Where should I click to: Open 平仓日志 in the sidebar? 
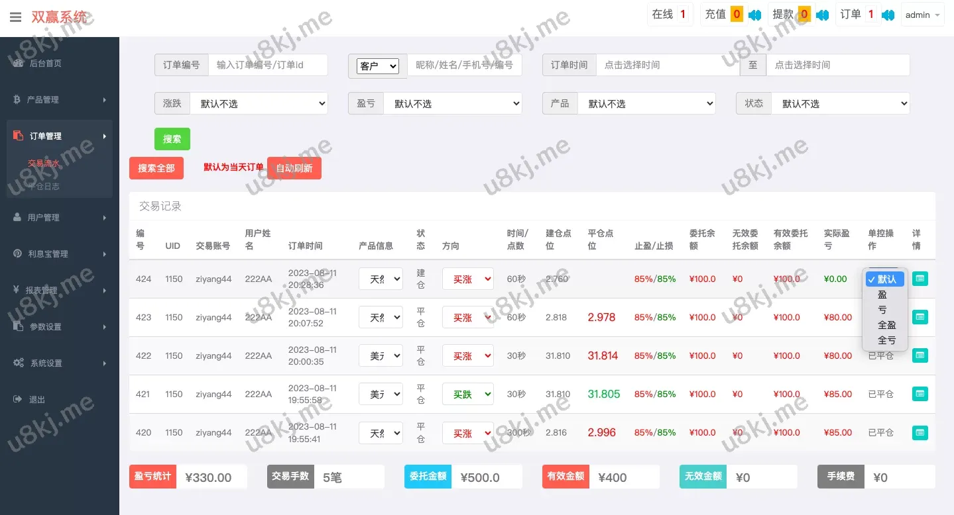click(x=44, y=187)
